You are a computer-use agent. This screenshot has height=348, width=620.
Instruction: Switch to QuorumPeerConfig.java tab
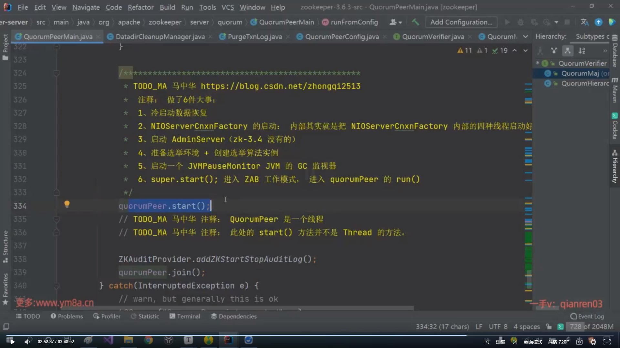[x=342, y=37]
